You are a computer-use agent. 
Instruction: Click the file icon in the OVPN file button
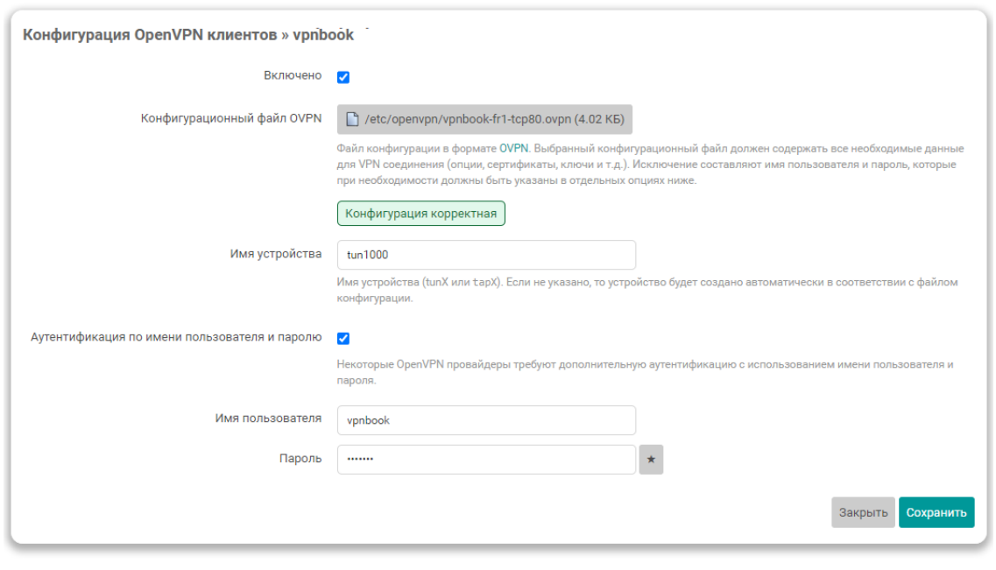pos(352,119)
